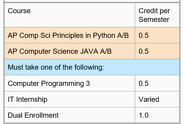
Task: Click the word Programming in the table
Action: [62, 84]
